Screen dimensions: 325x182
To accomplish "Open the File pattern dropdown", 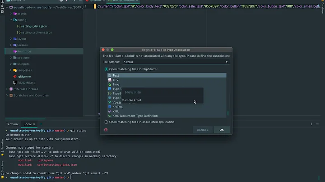I will [x=226, y=62].
